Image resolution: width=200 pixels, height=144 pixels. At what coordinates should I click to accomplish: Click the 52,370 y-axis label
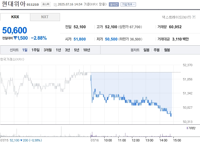[x=188, y=65]
